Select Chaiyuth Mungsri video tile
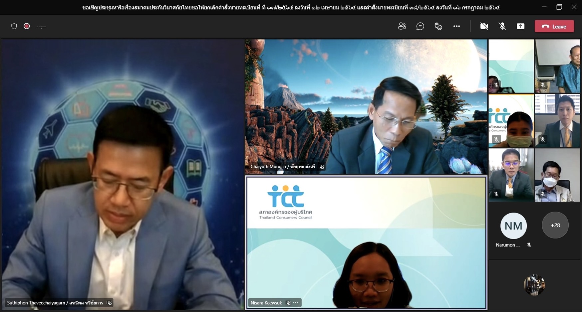 point(366,106)
